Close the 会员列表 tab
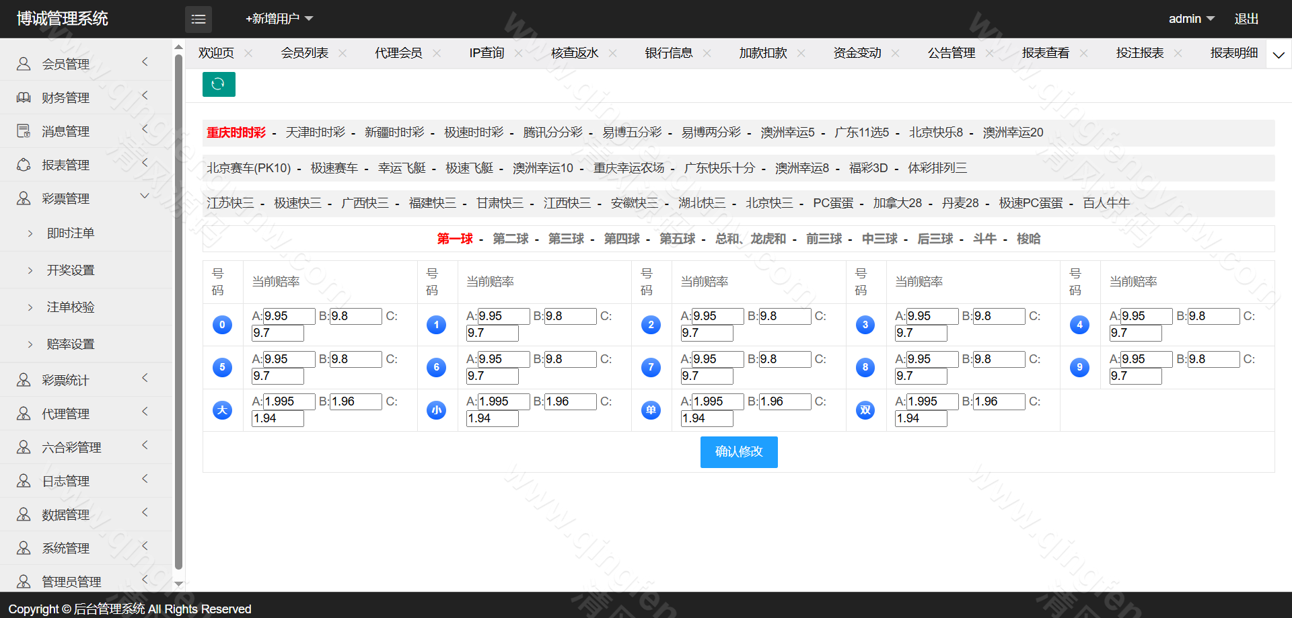This screenshot has width=1292, height=618. tap(343, 53)
